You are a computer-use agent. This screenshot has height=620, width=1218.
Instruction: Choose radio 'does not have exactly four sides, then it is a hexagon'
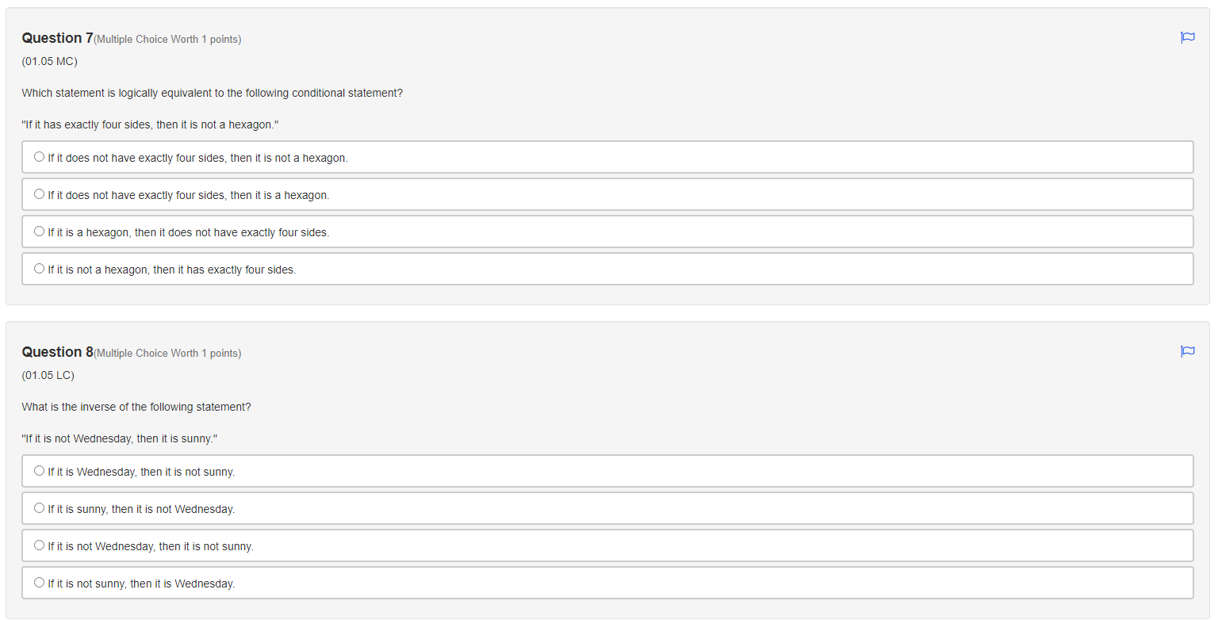coord(39,194)
